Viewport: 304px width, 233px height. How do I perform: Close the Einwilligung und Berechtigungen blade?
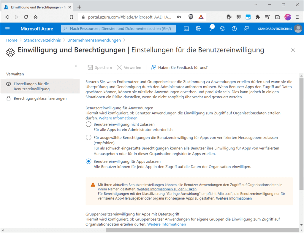coord(293,50)
